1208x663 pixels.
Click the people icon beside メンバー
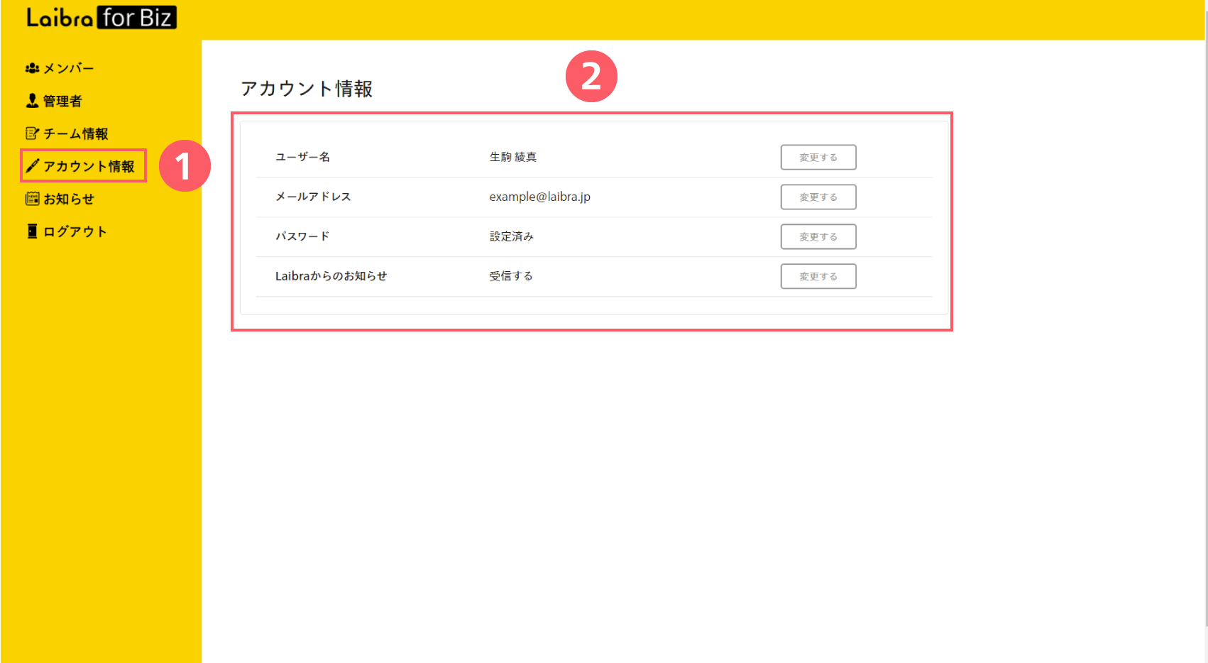[x=32, y=68]
